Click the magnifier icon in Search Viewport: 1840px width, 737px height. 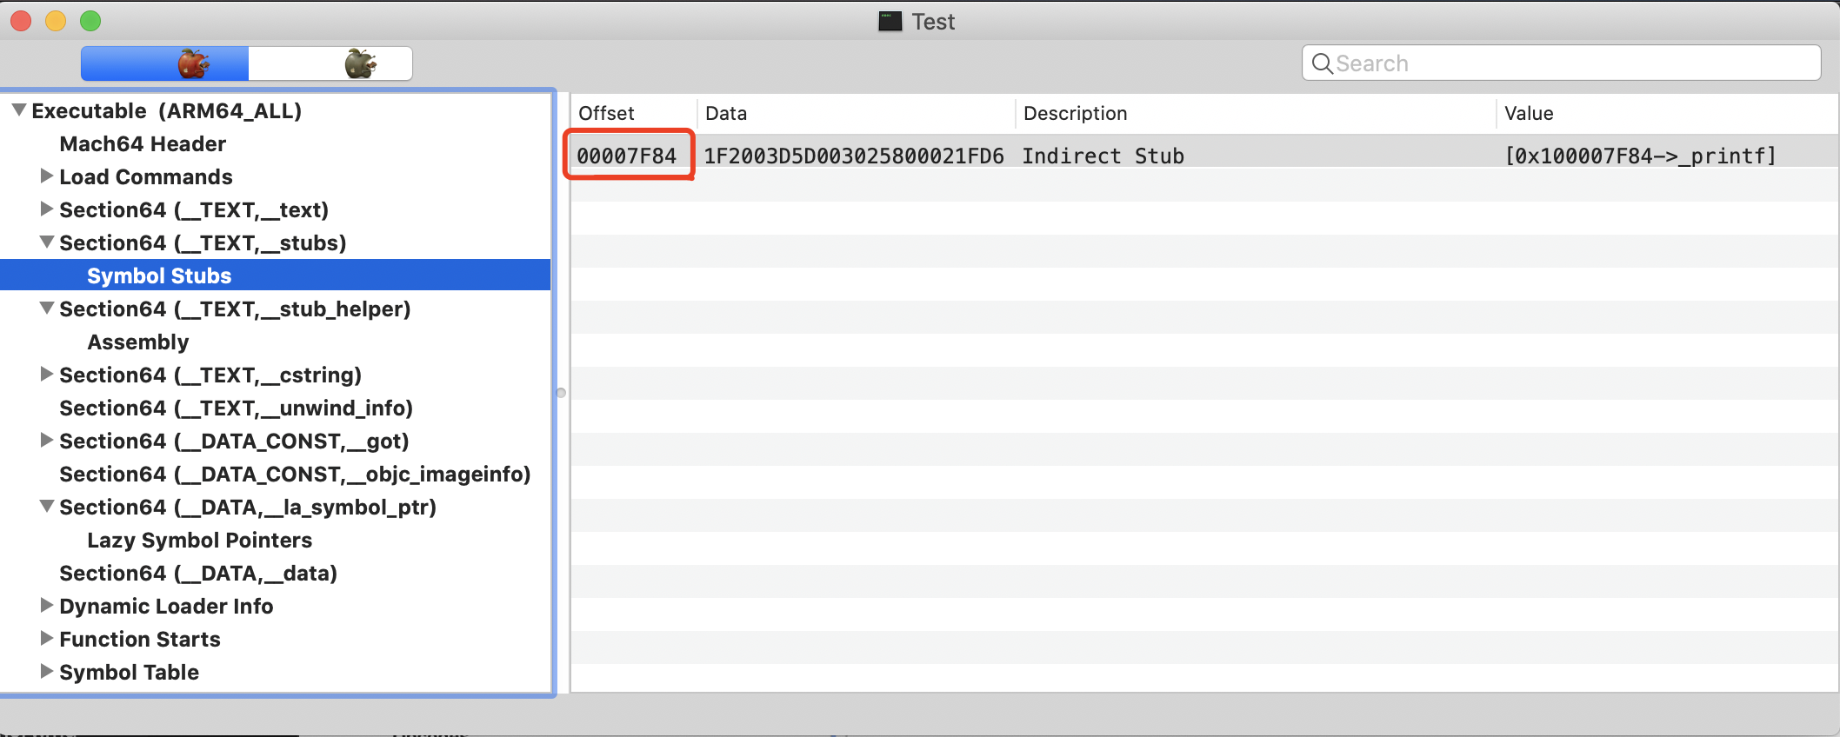click(x=1322, y=63)
